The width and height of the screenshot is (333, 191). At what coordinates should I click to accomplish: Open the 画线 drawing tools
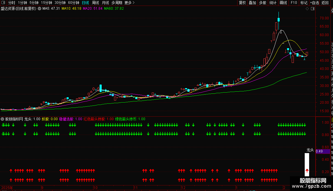coord(283,3)
